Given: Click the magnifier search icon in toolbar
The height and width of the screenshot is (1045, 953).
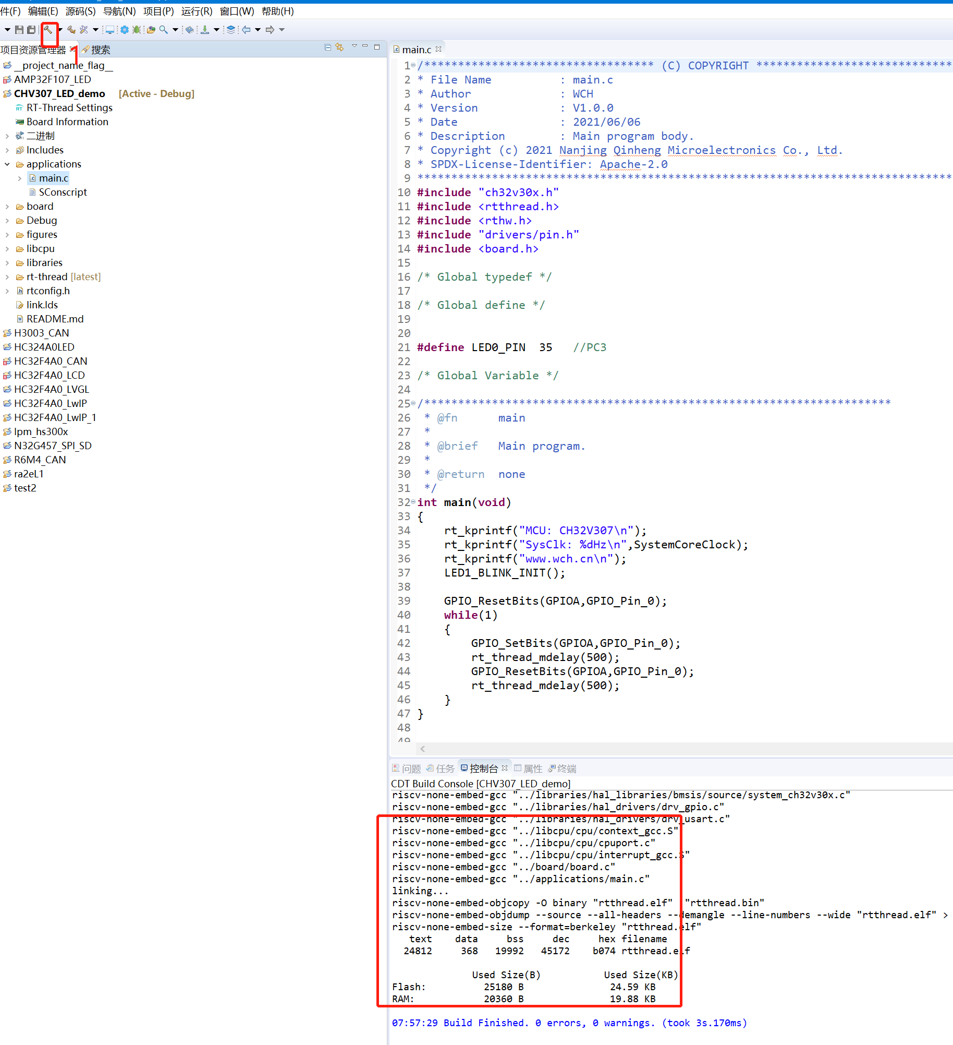Looking at the screenshot, I should pyautogui.click(x=164, y=30).
